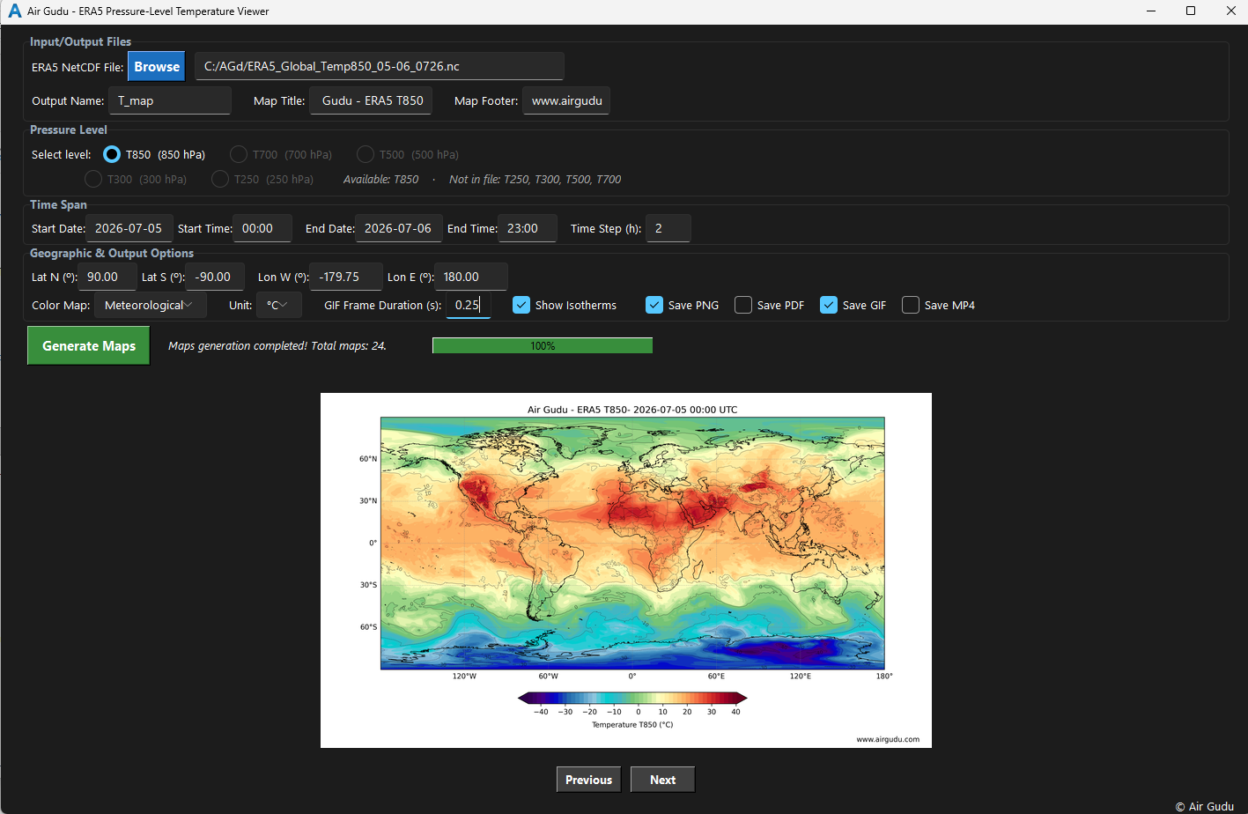This screenshot has height=814, width=1248.
Task: Open the Color Map dropdown Meteorological
Action: click(151, 305)
